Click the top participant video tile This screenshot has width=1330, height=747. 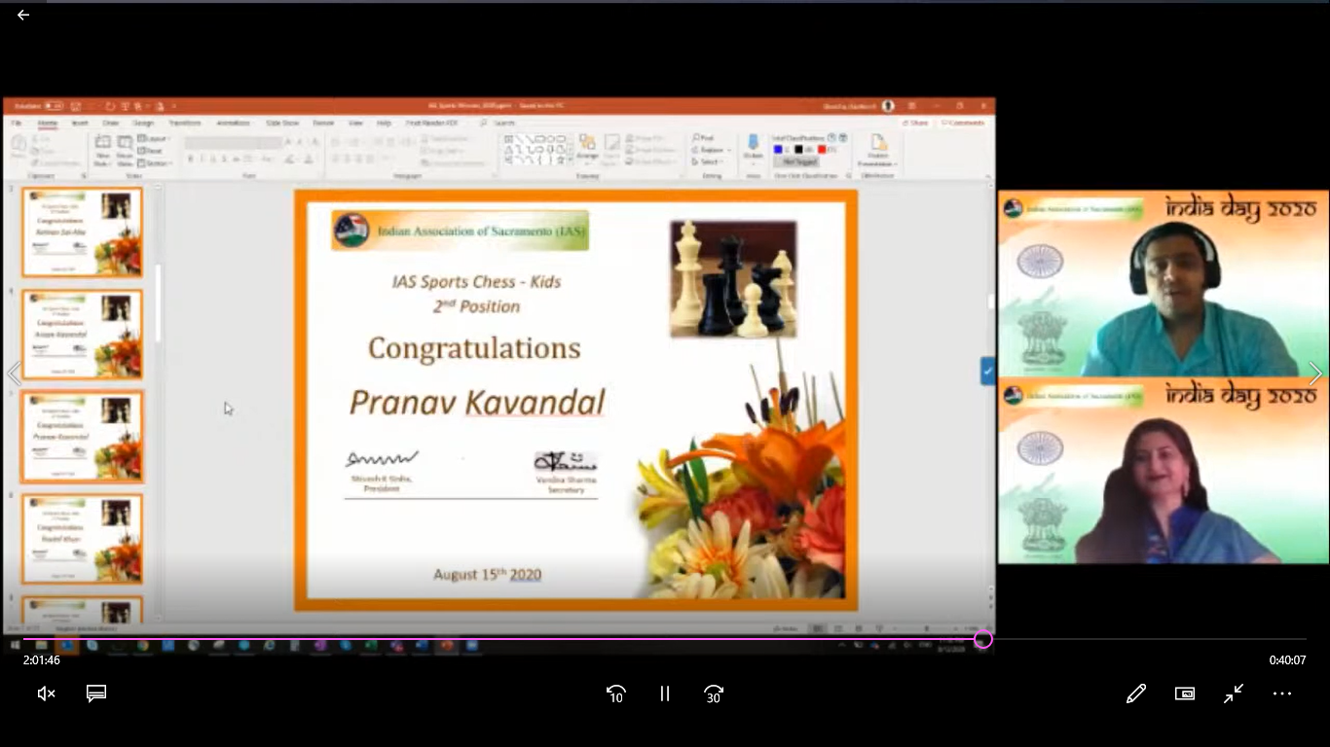point(1164,284)
